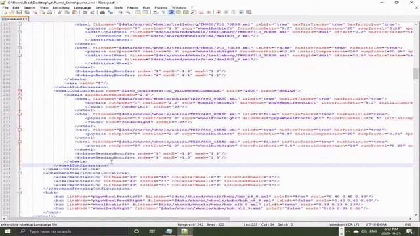
Task: Click the Zoom In toolbar icon
Action: tap(120, 12)
